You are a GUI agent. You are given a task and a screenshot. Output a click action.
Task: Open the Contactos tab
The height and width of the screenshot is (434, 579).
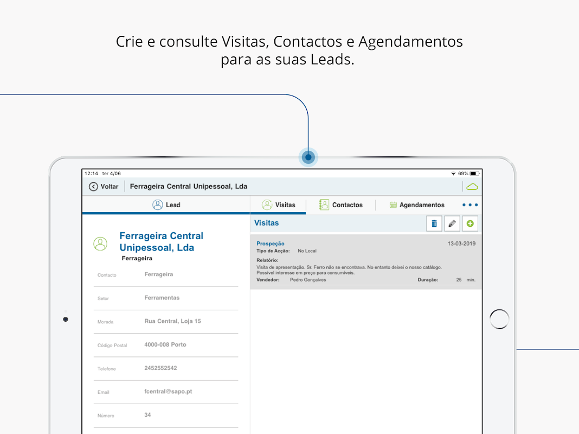coord(340,205)
